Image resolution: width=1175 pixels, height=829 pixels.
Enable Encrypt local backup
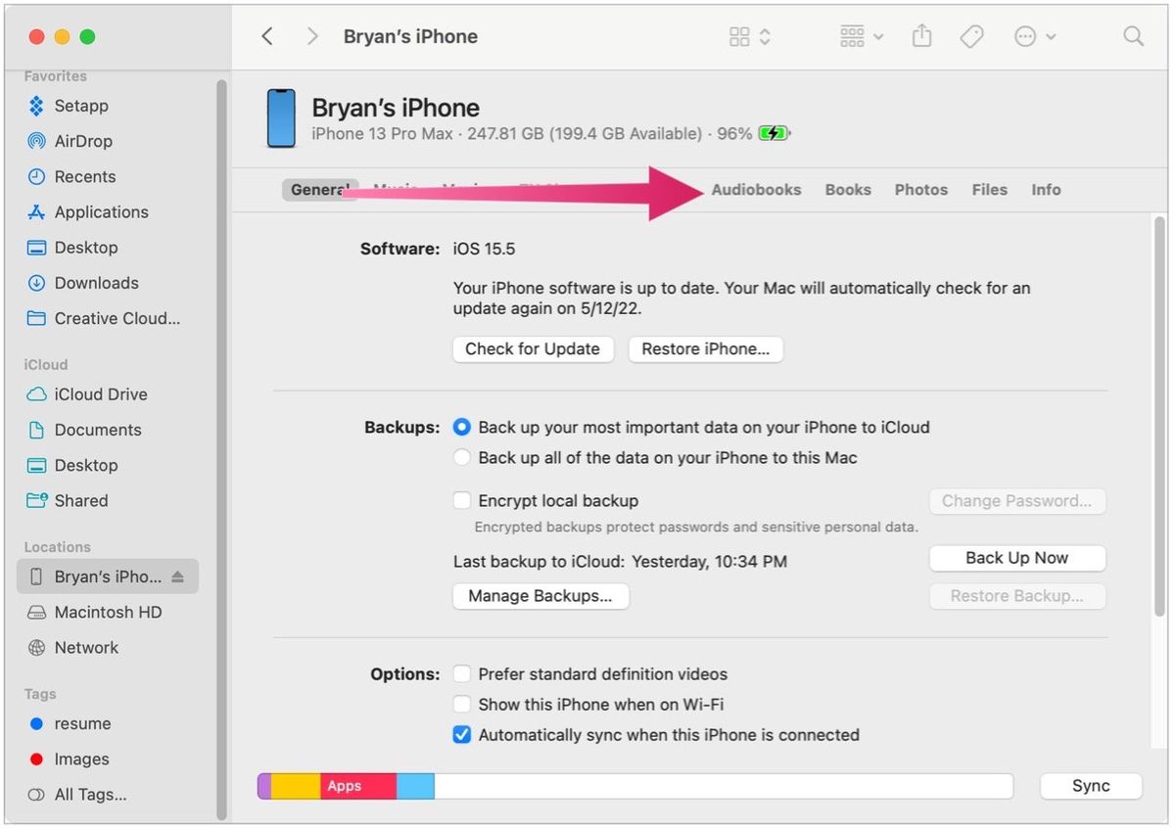pos(461,500)
